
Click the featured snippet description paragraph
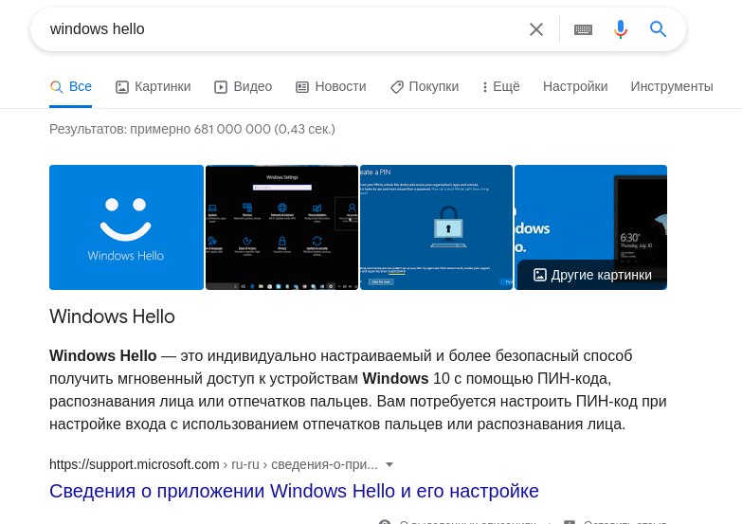358,389
